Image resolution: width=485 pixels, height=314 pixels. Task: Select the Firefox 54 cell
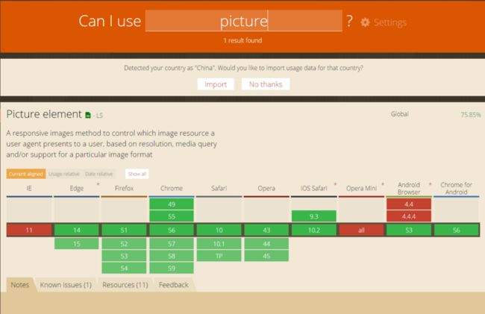(x=124, y=268)
